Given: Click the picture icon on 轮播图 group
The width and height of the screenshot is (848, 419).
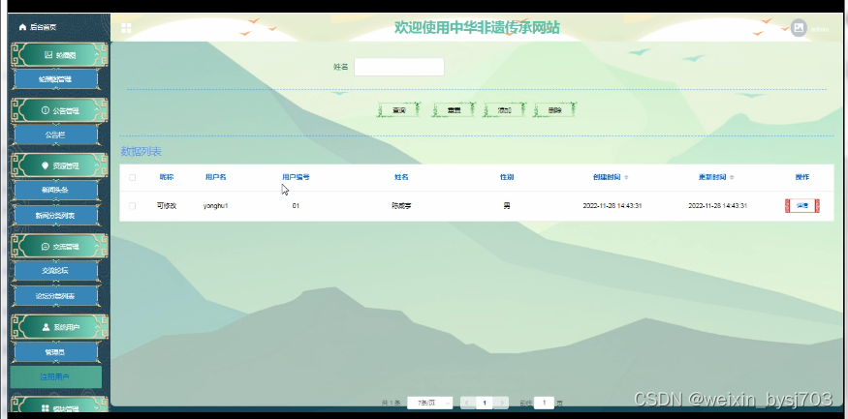Looking at the screenshot, I should 48,54.
